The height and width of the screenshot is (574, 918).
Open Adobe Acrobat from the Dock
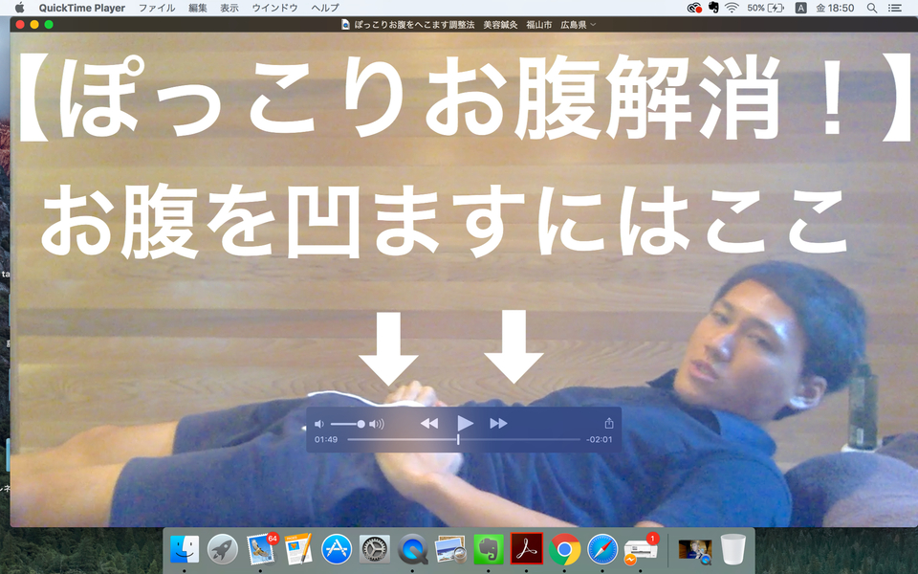coord(526,548)
